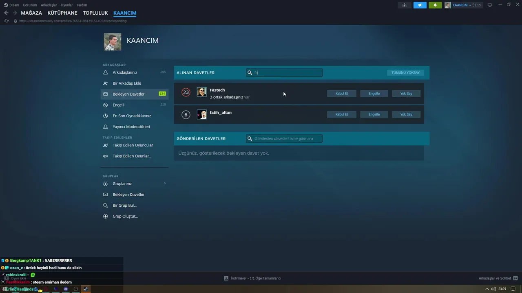Click the group icon beside Gruplarınız
The height and width of the screenshot is (293, 522).
click(106, 184)
